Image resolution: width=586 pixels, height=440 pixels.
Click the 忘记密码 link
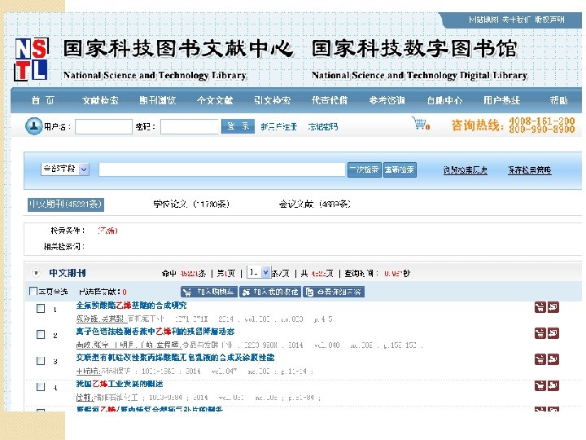(323, 127)
